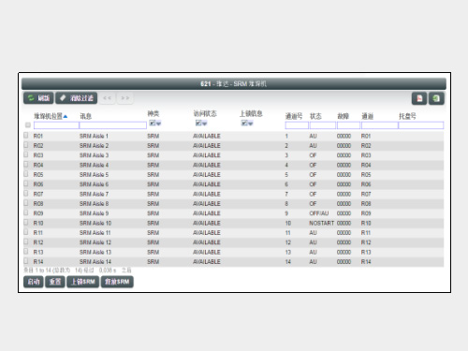Image resolution: width=468 pixels, height=351 pixels.
Task: Click the '00000' fault cell in row R08
Action: click(344, 204)
